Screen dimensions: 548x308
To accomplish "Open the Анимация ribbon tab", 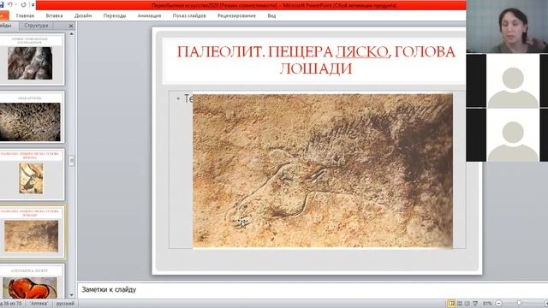I will point(149,15).
